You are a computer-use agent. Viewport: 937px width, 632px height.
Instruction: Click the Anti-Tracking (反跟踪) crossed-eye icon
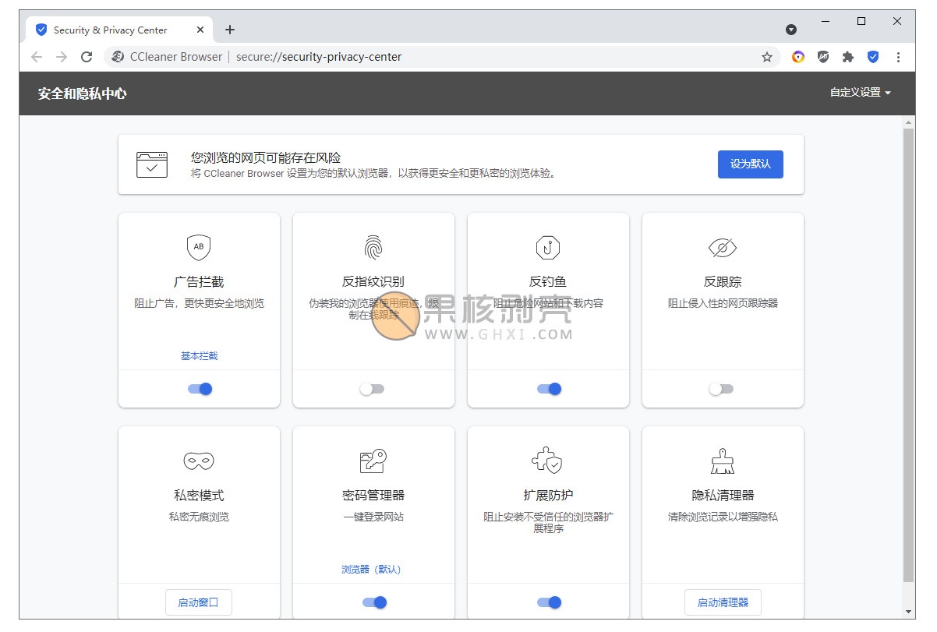(x=723, y=248)
